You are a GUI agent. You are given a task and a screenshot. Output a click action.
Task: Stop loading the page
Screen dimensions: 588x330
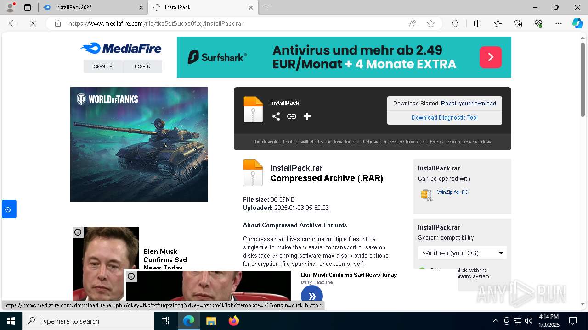click(33, 23)
